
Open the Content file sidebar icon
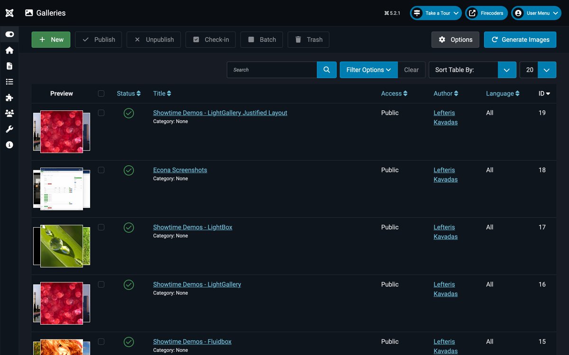tap(9, 66)
